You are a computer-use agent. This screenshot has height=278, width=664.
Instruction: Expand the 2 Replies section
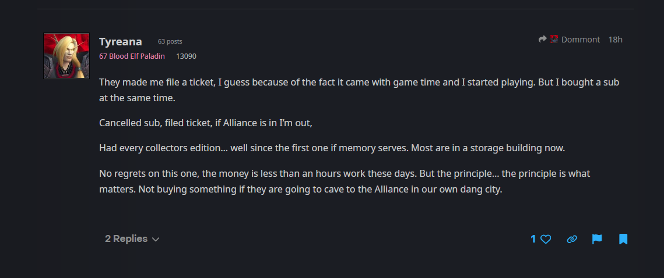coord(127,239)
